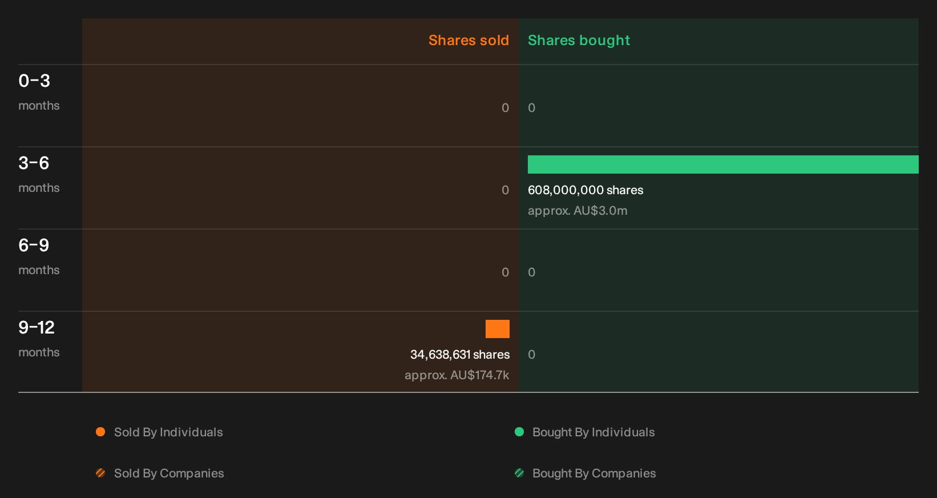Viewport: 937px width, 498px height.
Task: Click the approx. AU$174.7k text
Action: coord(457,375)
